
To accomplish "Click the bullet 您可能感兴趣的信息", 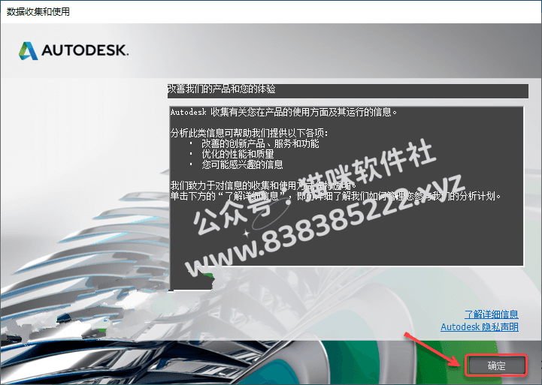I will point(242,164).
